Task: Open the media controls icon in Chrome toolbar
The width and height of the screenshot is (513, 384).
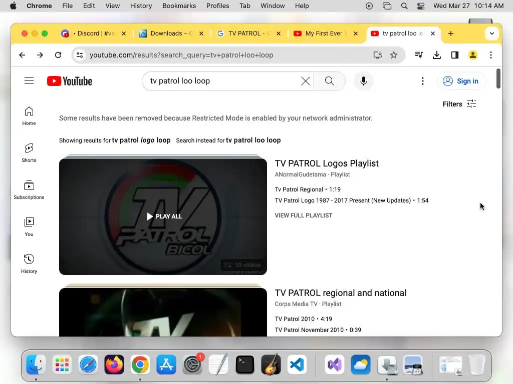Action: (419, 55)
